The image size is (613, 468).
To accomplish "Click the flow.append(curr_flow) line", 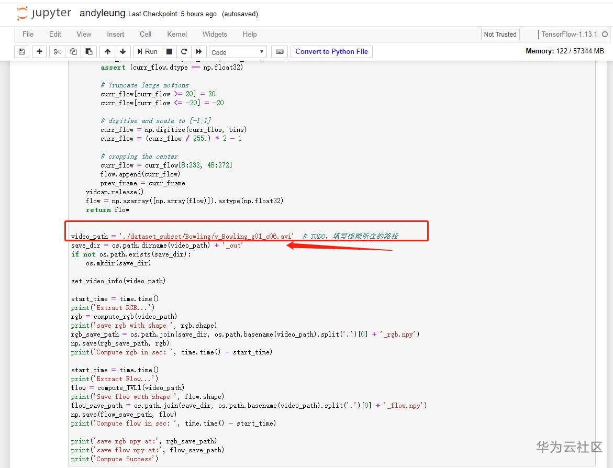I will (140, 174).
